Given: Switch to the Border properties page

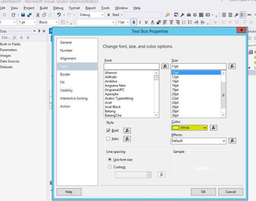Looking at the screenshot, I should [x=65, y=75].
